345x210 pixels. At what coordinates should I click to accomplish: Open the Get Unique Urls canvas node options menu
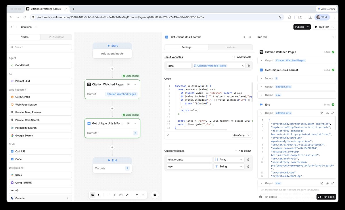135,123
